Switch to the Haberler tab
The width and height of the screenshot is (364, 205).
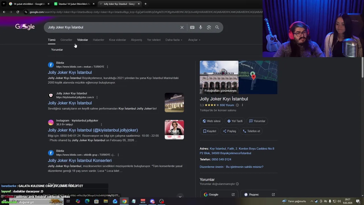[98, 40]
